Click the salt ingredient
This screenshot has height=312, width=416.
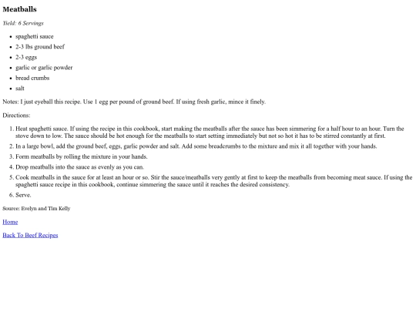click(20, 89)
